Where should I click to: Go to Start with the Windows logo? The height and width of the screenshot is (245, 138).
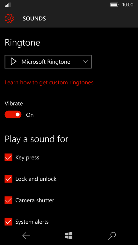click(69, 236)
